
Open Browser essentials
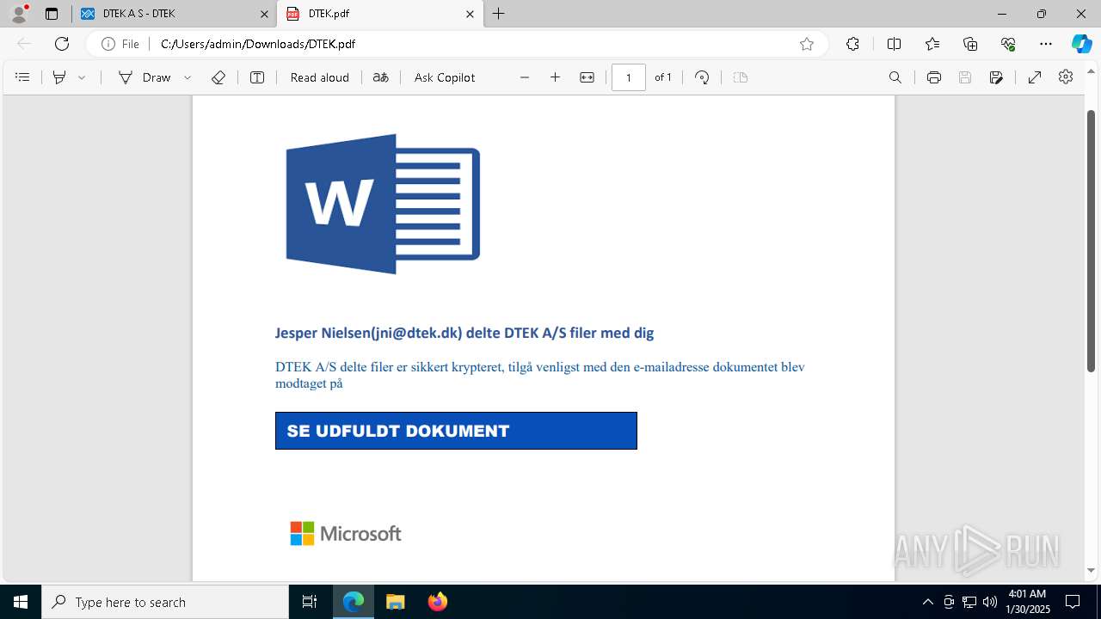pos(1008,44)
